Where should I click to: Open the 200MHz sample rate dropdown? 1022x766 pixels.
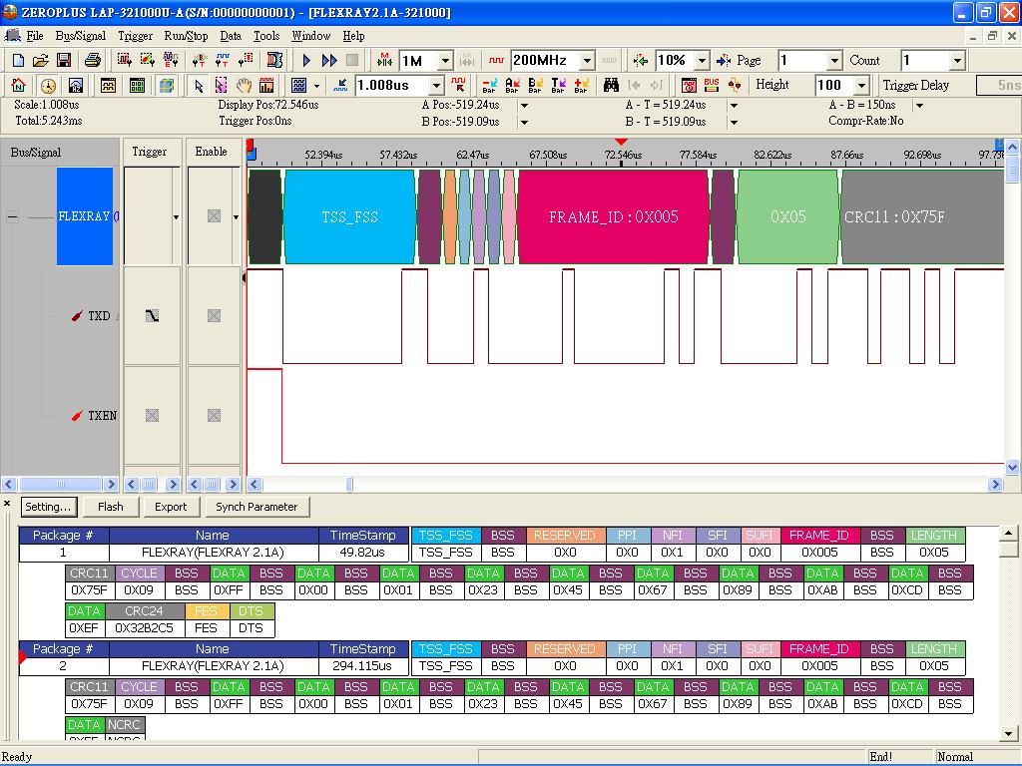587,61
